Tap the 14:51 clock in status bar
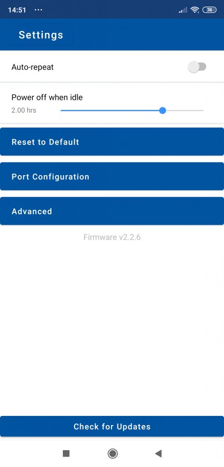The image size is (224, 467). [x=17, y=10]
